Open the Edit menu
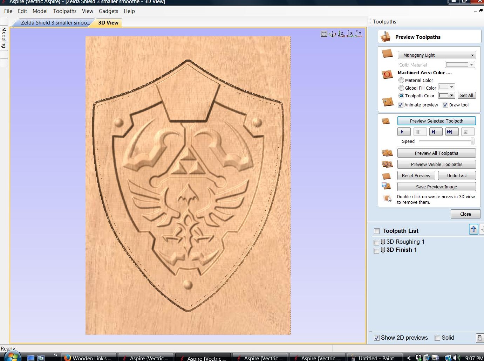Screen dimensions: 484x361 (x=22, y=11)
